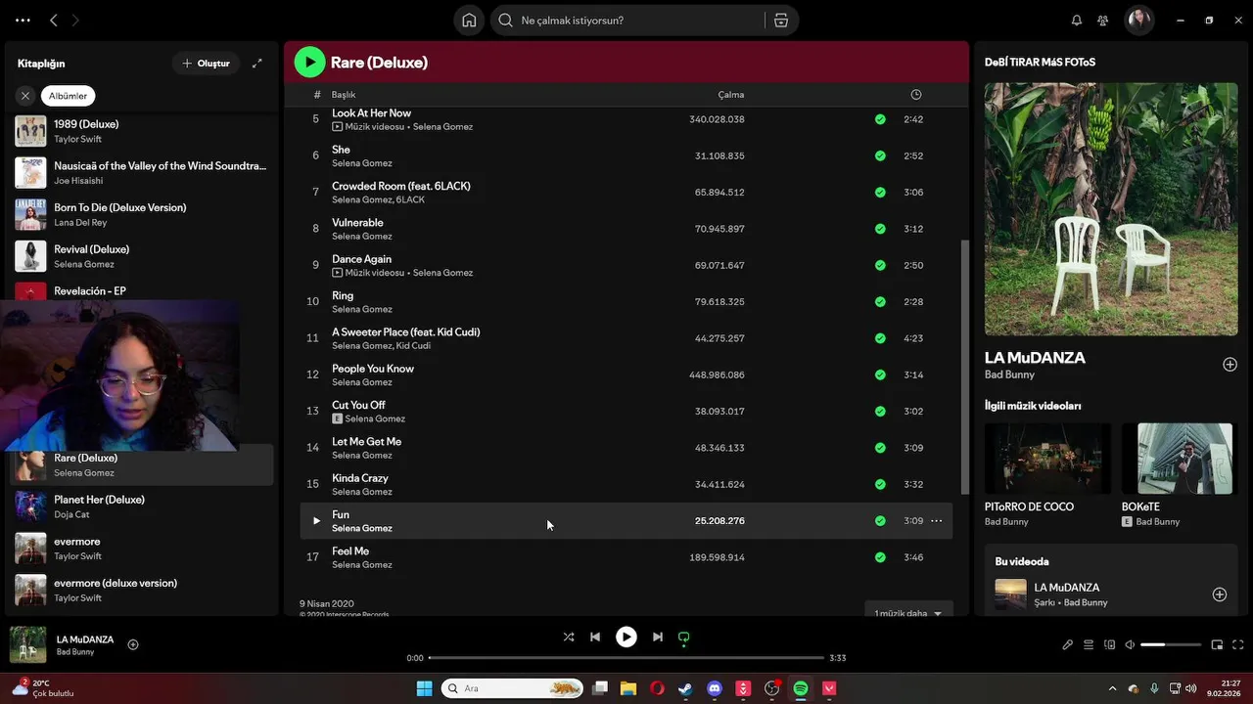Open connect to a device icon
This screenshot has width=1253, height=704.
(x=1109, y=645)
